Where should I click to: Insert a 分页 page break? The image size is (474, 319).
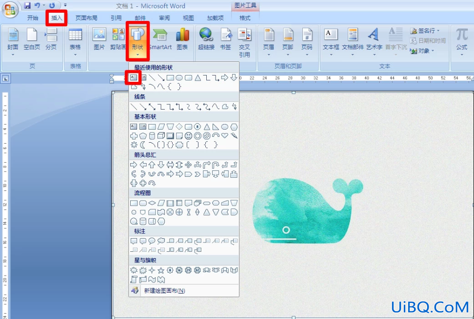click(x=51, y=39)
